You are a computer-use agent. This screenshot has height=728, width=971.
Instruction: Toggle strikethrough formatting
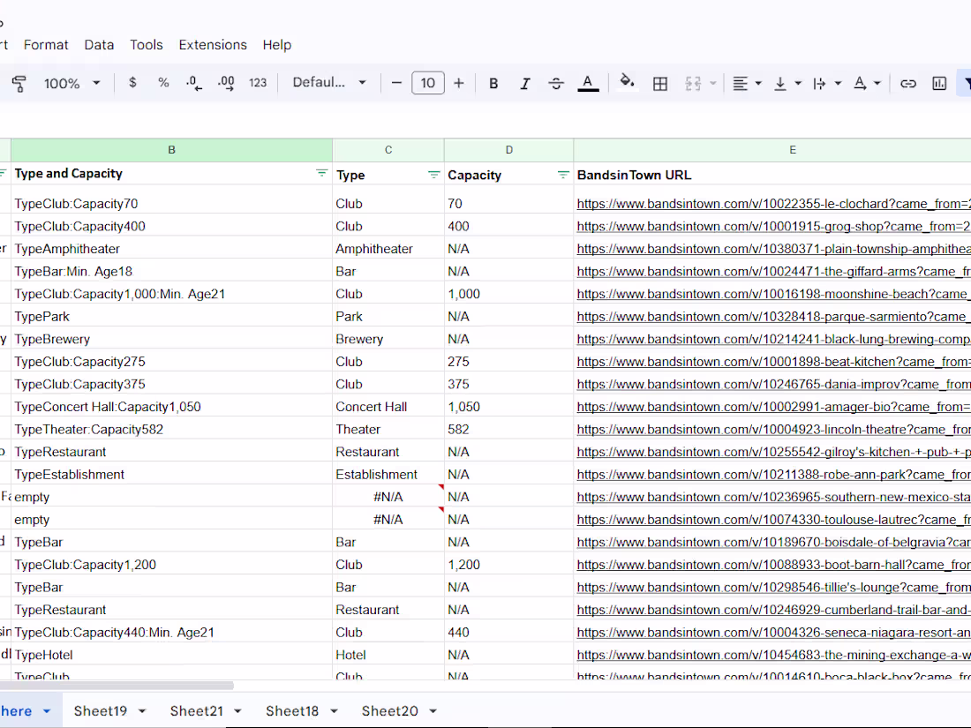pyautogui.click(x=555, y=83)
